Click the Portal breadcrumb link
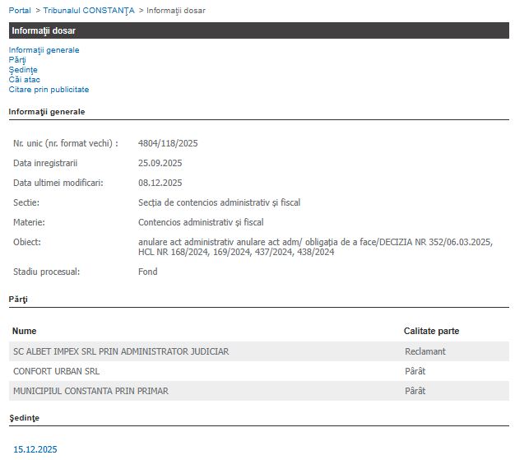 coord(20,10)
